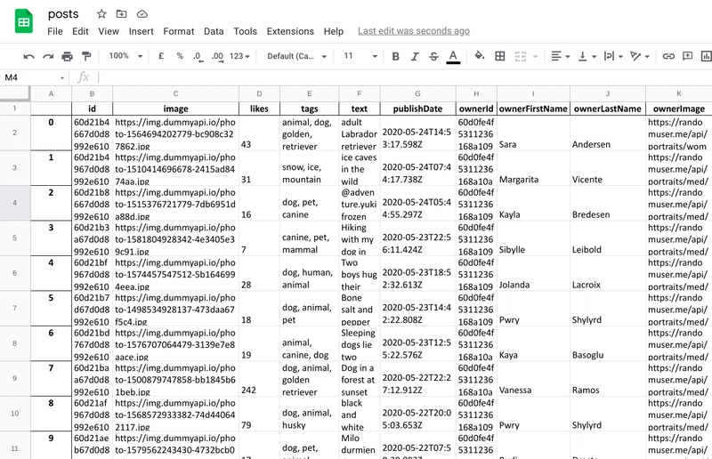Image resolution: width=712 pixels, height=459 pixels.
Task: Star the posts document
Action: [101, 14]
